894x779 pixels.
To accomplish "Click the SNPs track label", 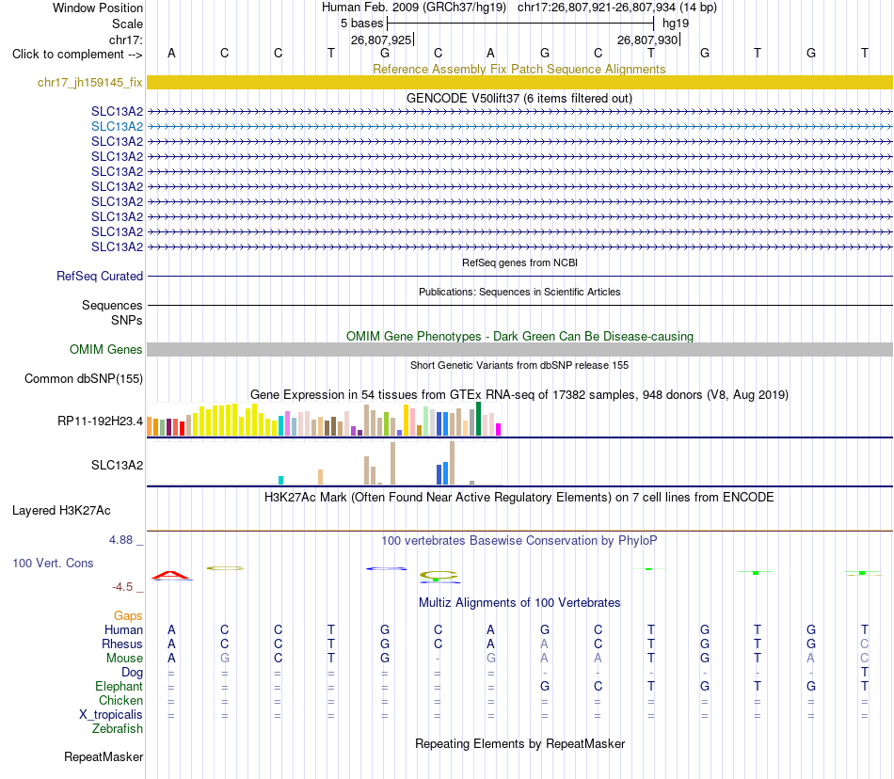I will [x=127, y=320].
